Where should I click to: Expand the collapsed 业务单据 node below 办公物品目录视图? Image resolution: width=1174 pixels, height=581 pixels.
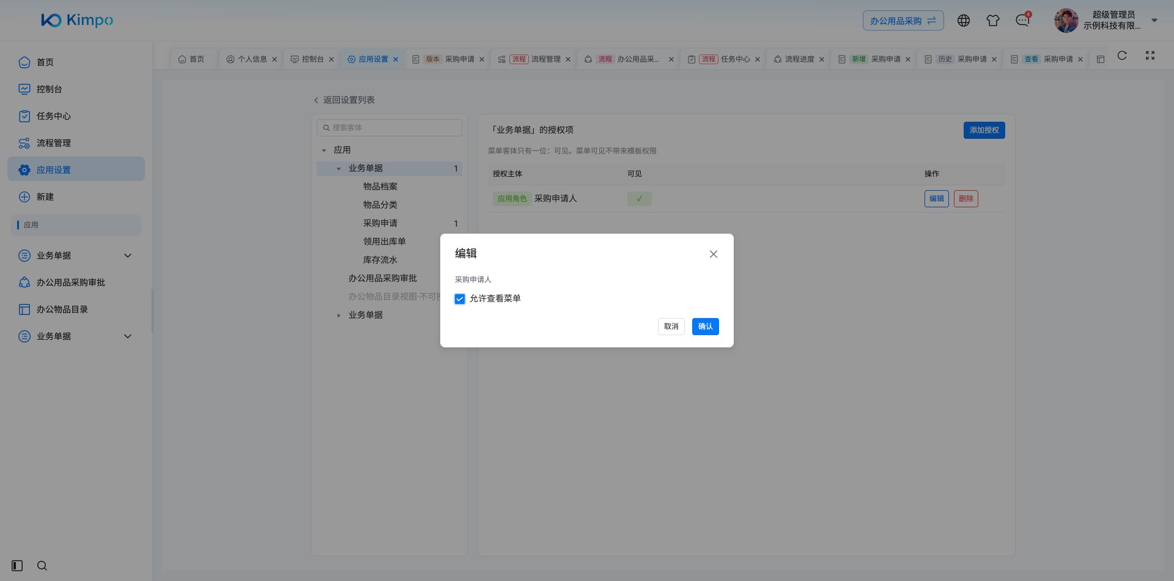click(339, 316)
